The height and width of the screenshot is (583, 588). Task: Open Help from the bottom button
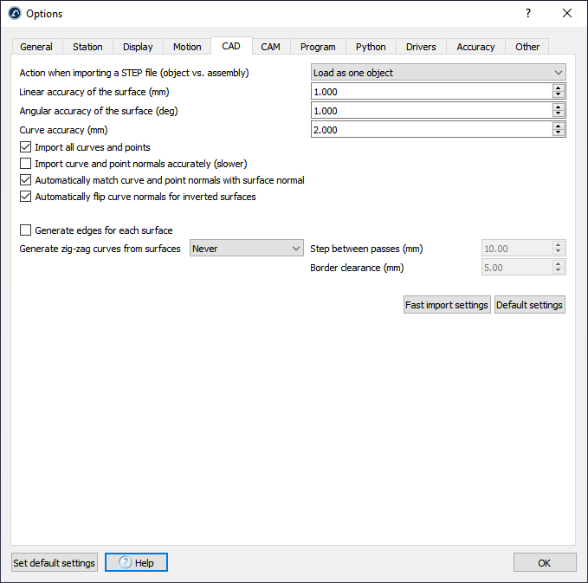pyautogui.click(x=136, y=563)
